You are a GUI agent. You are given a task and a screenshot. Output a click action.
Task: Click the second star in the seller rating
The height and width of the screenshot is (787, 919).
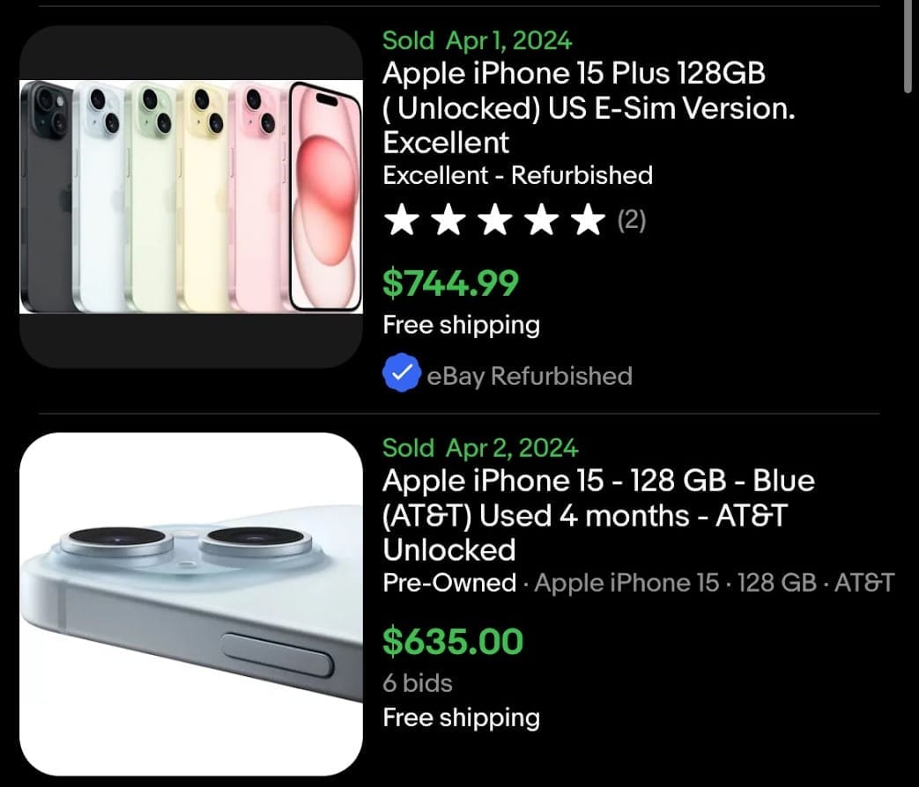[x=449, y=220]
